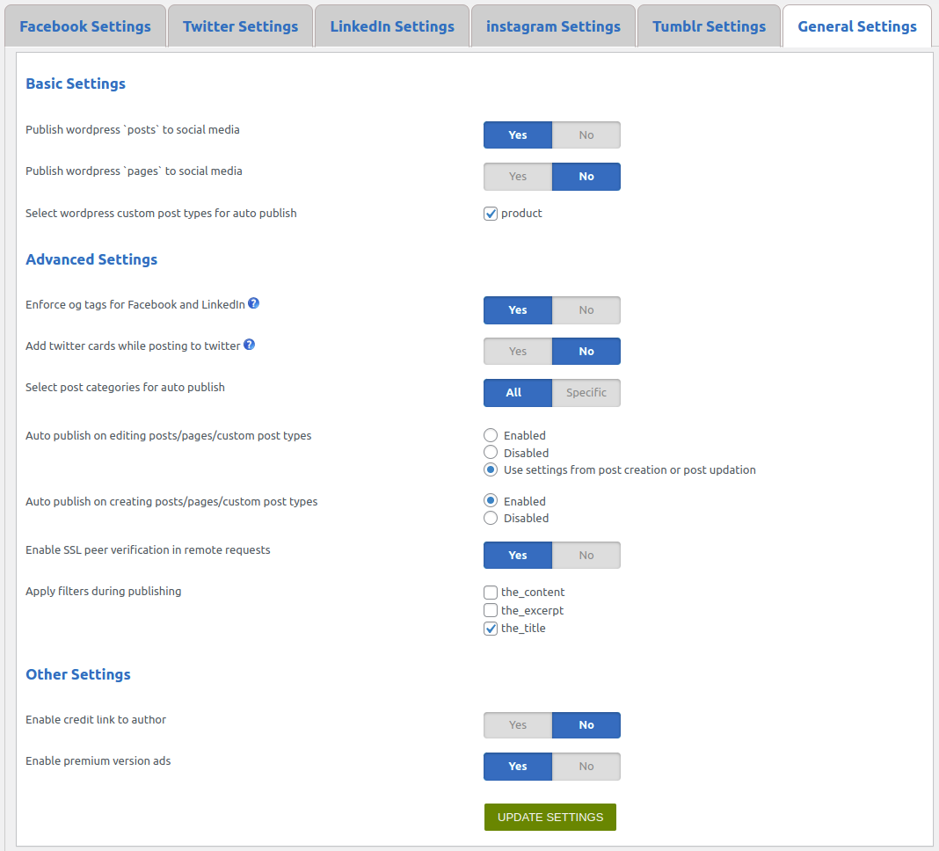
Task: Choose Yes for Add twitter cards
Action: tap(518, 352)
